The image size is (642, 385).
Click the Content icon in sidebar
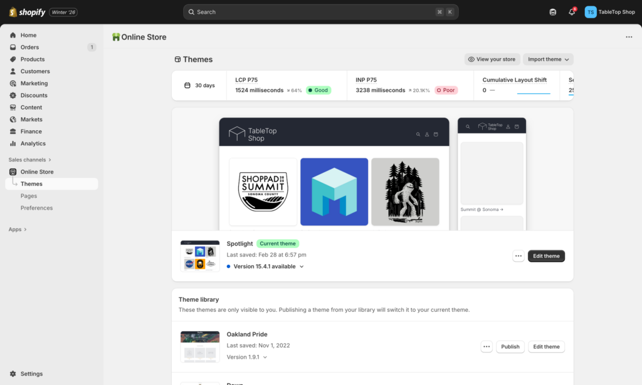pyautogui.click(x=13, y=108)
